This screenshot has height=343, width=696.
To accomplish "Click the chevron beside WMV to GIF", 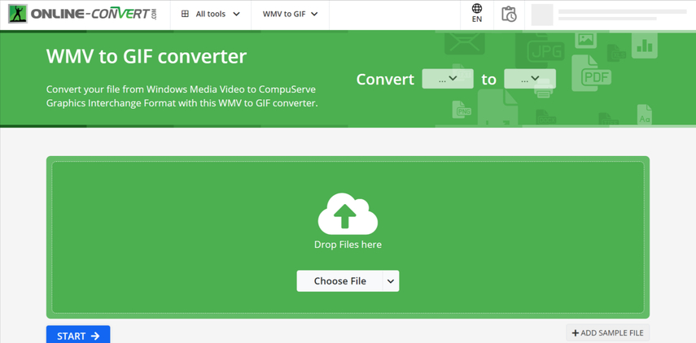I will (314, 14).
